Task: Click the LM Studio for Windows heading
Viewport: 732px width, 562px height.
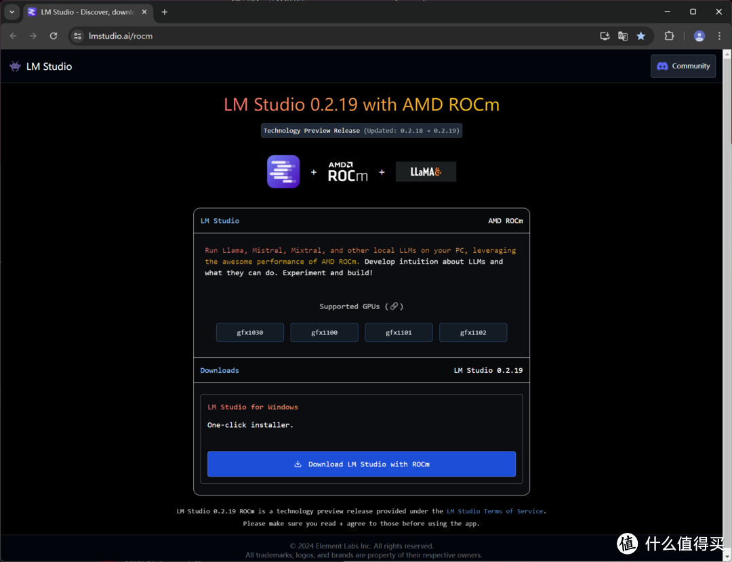Action: click(253, 407)
